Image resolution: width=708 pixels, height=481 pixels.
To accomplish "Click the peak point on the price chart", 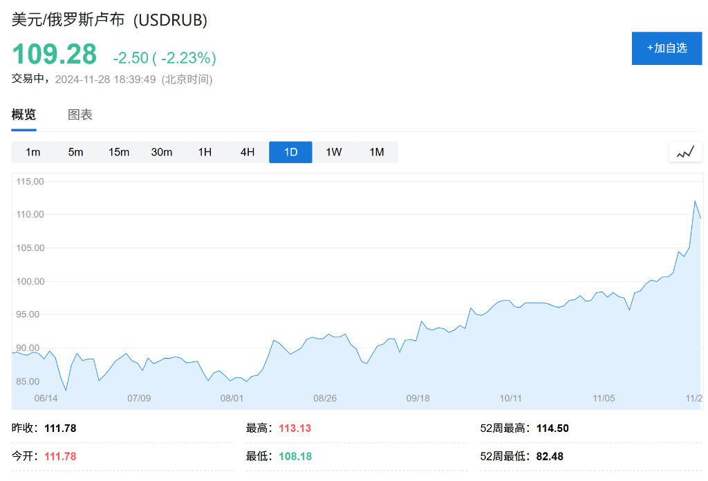I will coord(694,201).
